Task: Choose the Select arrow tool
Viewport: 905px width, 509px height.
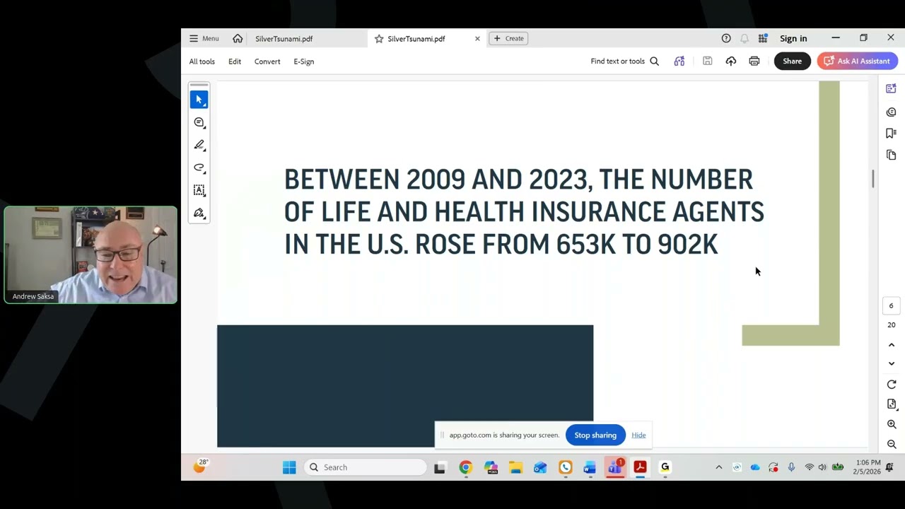Action: pyautogui.click(x=199, y=100)
